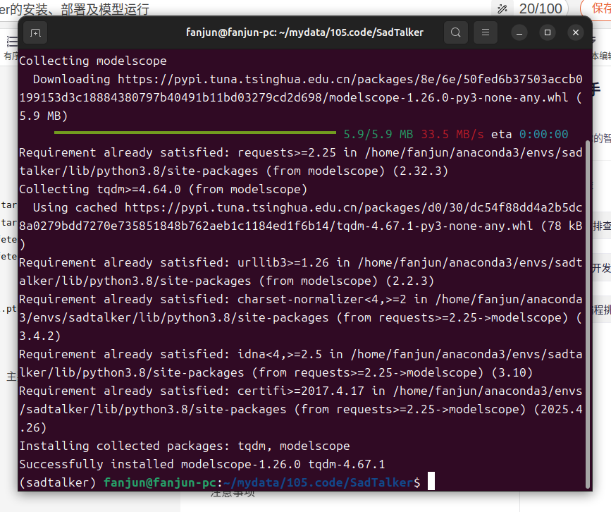Click the list icon in background editor
Viewport: 611px width, 512px height.
click(x=12, y=42)
